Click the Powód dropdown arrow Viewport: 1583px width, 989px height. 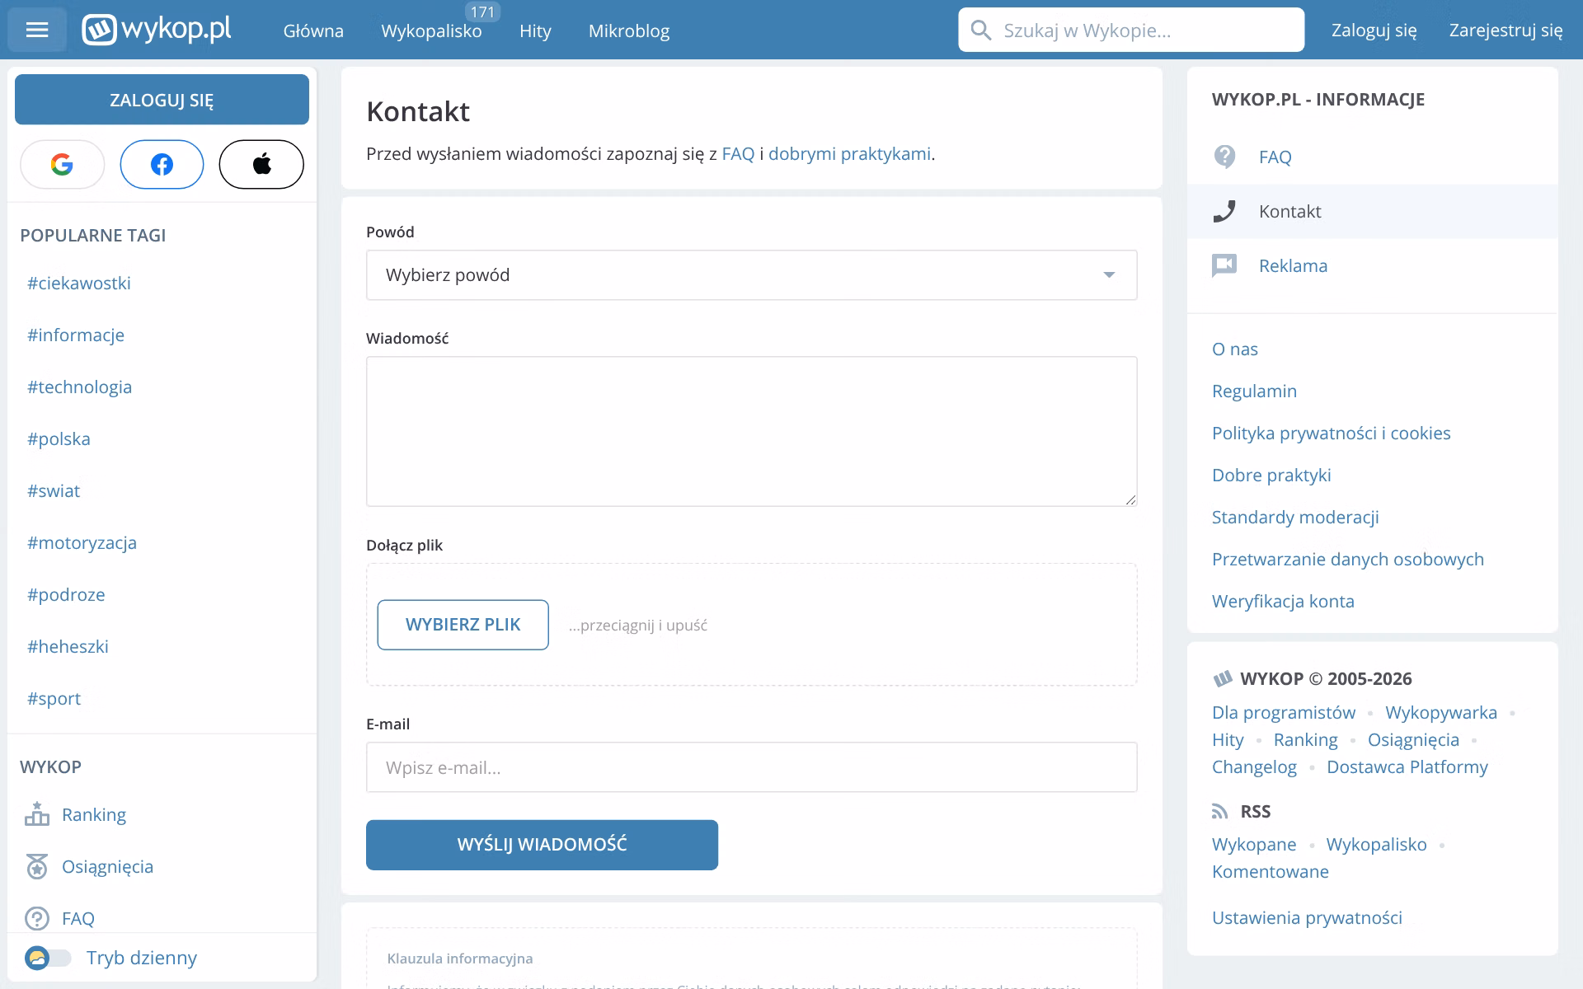(x=1109, y=275)
